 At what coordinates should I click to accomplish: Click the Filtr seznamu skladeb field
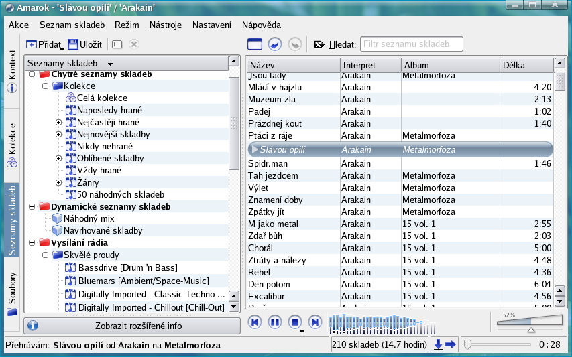(412, 44)
